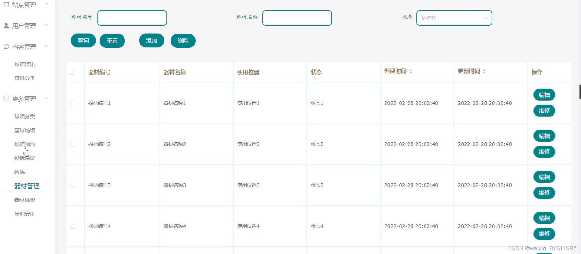581x254 pixels.
Task: Select 器材管理 in the sidebar
Action: pos(27,186)
